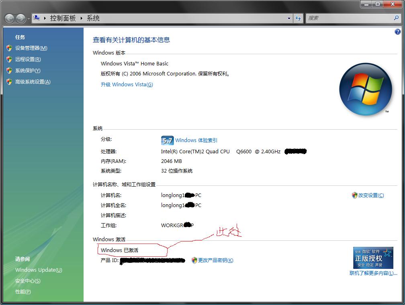Select 控制面板 breadcrumb in address bar
405x305 pixels.
(63, 18)
